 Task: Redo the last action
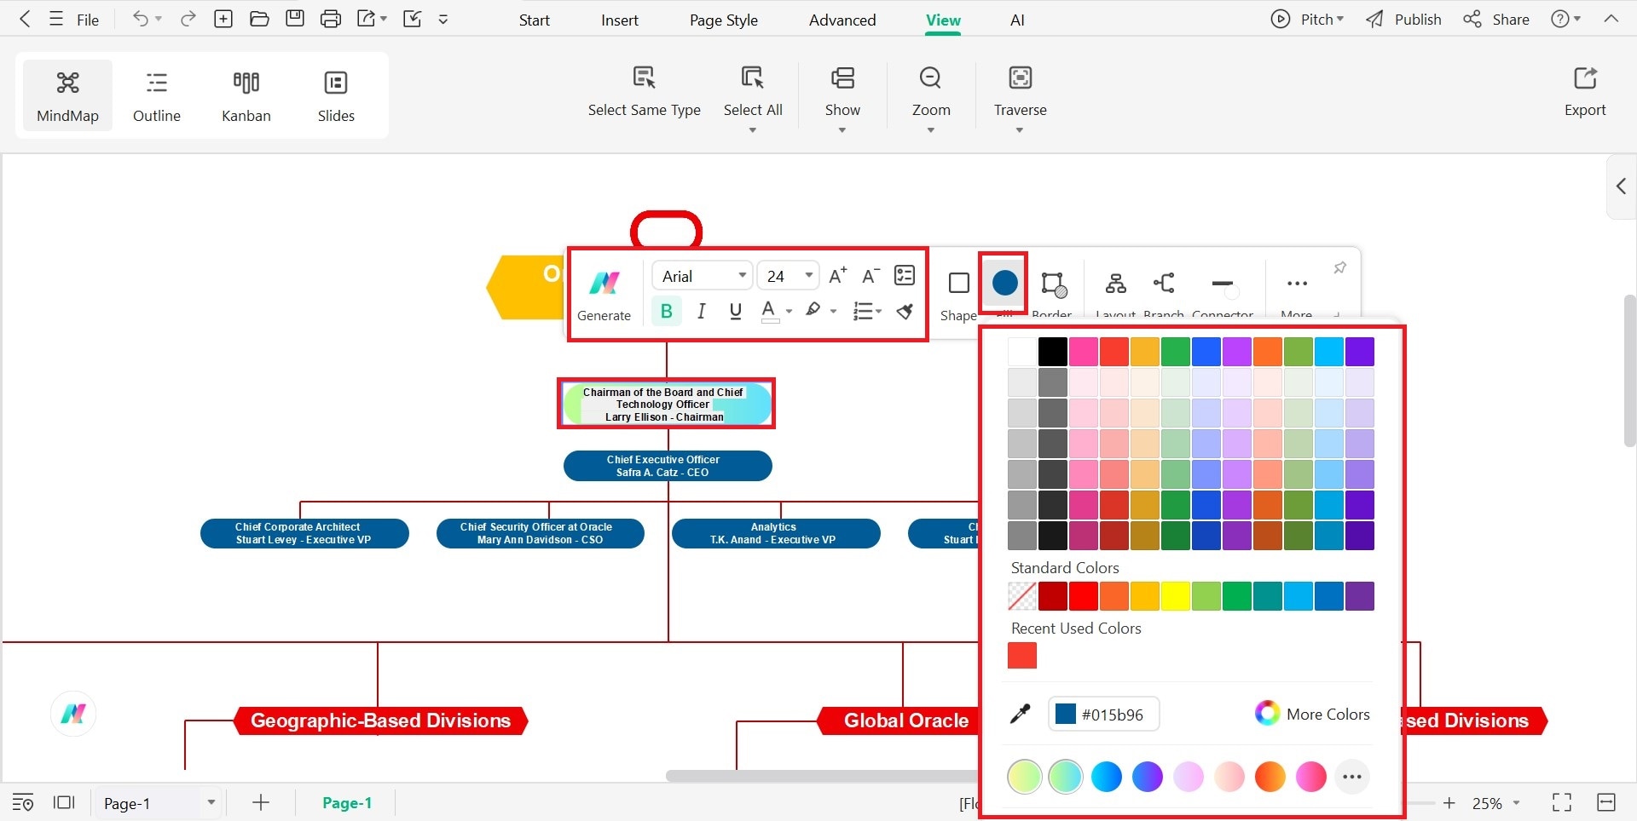click(188, 19)
